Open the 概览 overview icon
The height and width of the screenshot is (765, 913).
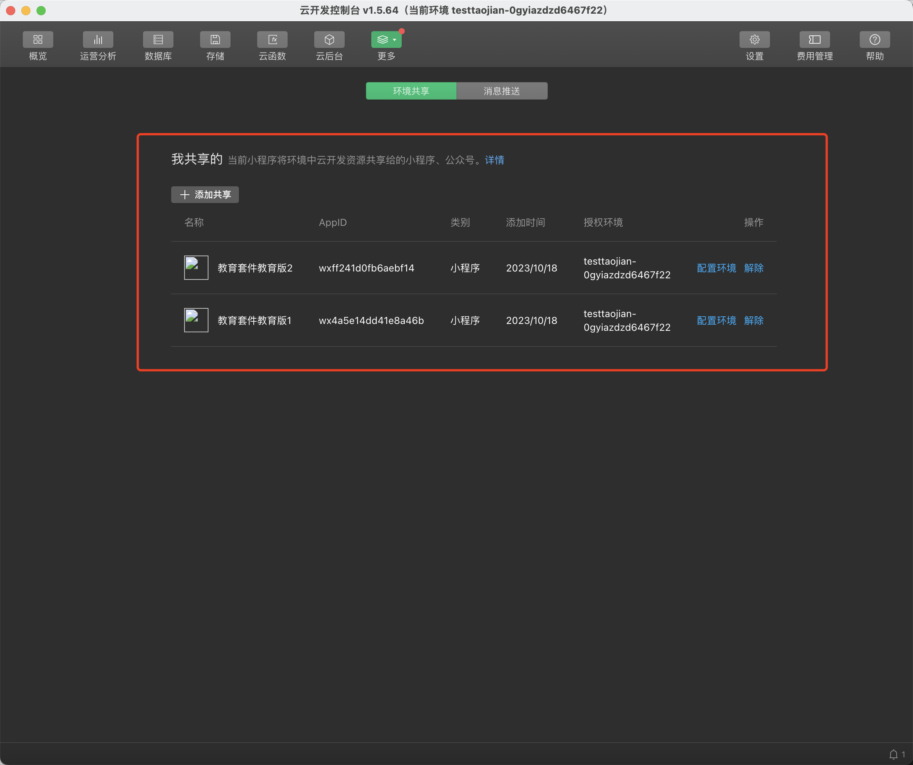38,40
